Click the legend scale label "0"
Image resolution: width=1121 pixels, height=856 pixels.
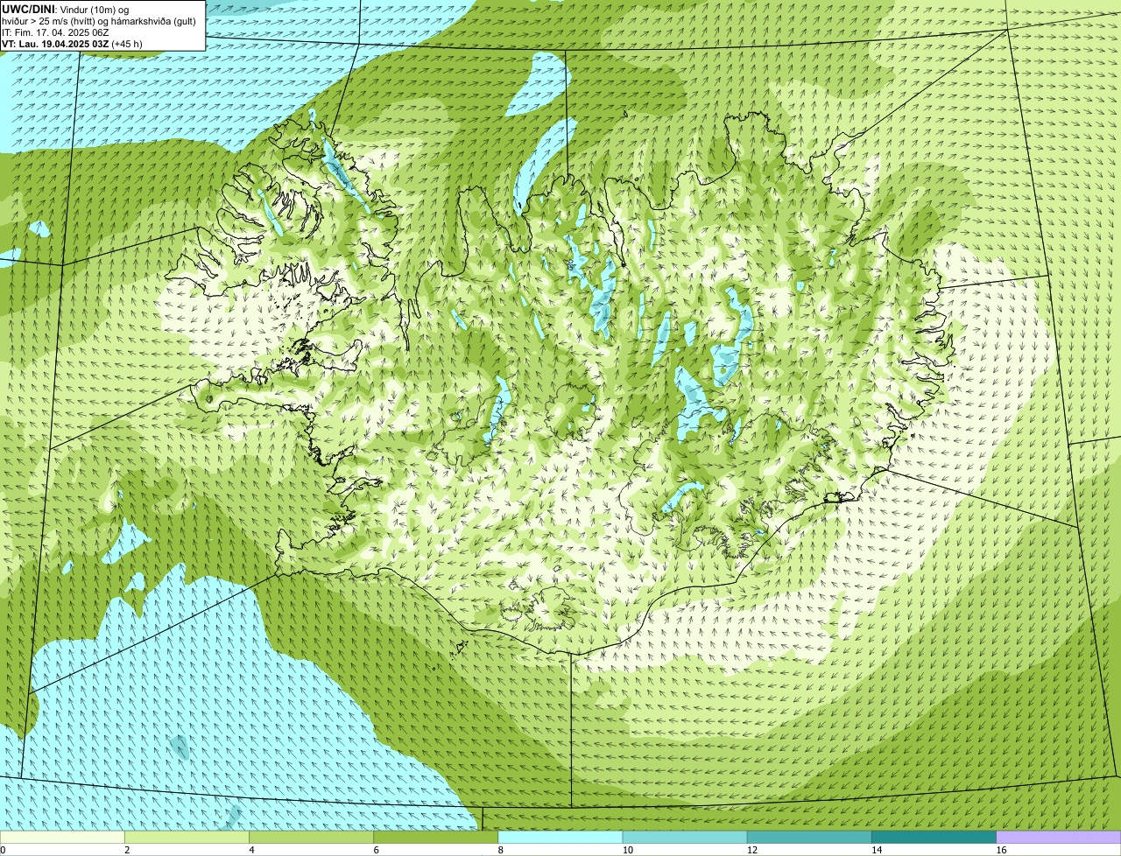(x=4, y=850)
